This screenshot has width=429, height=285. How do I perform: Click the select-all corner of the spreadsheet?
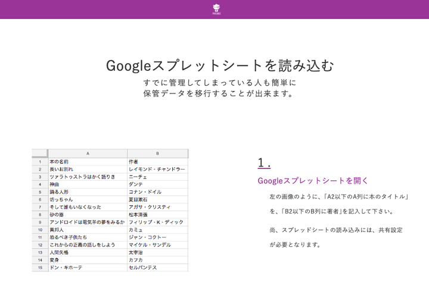tap(40, 154)
